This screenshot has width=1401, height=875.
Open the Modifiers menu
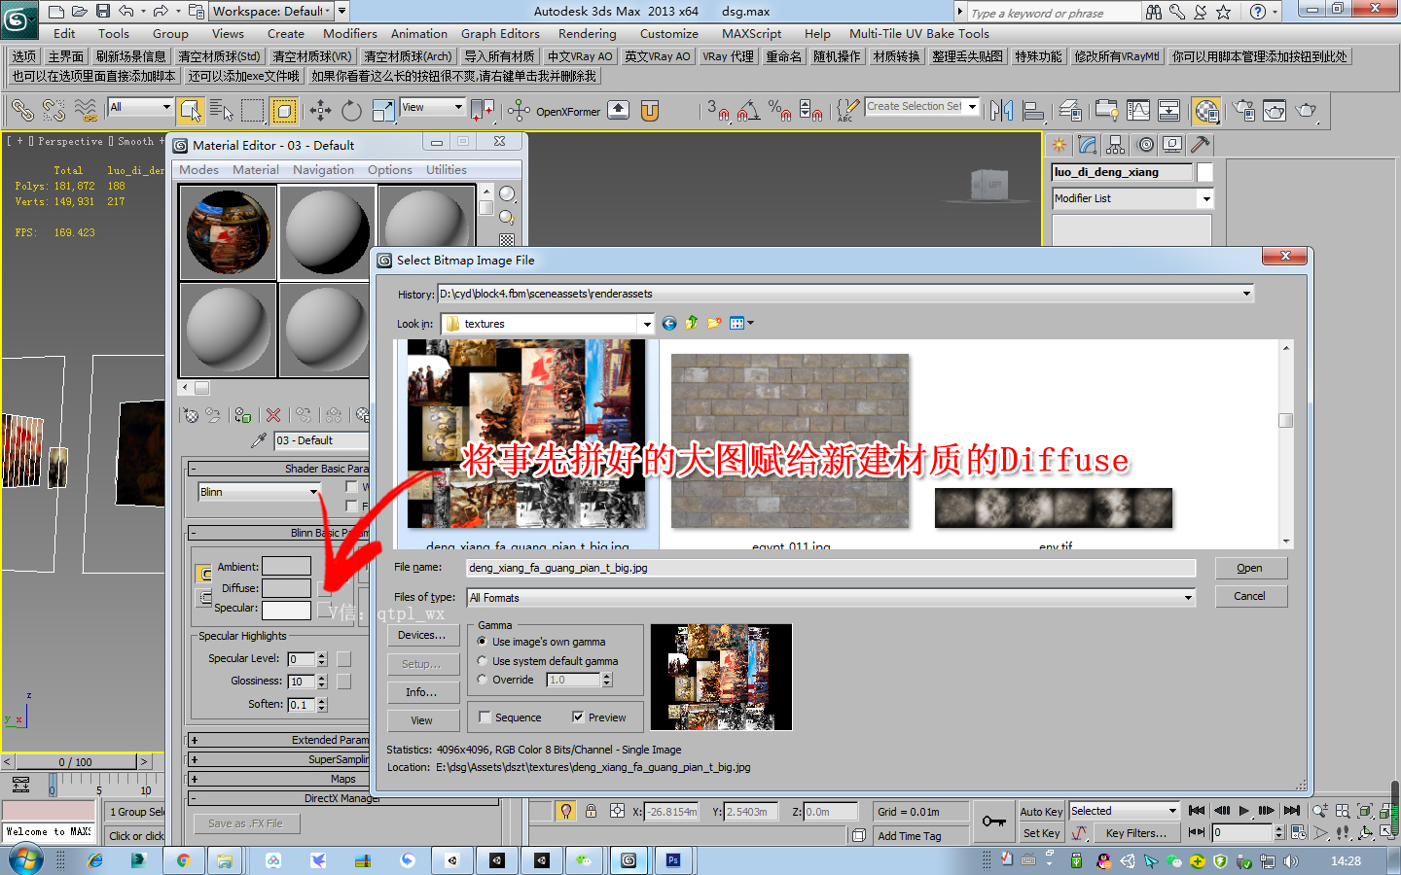click(350, 33)
